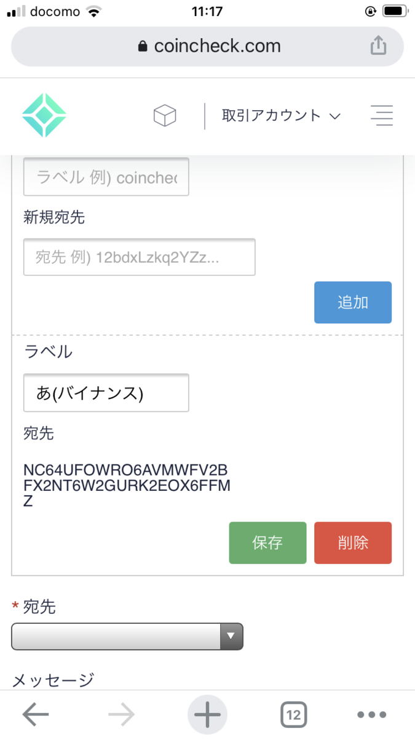Click the ラベル field showing あ(バイナンス)
The height and width of the screenshot is (739, 415).
coord(106,392)
